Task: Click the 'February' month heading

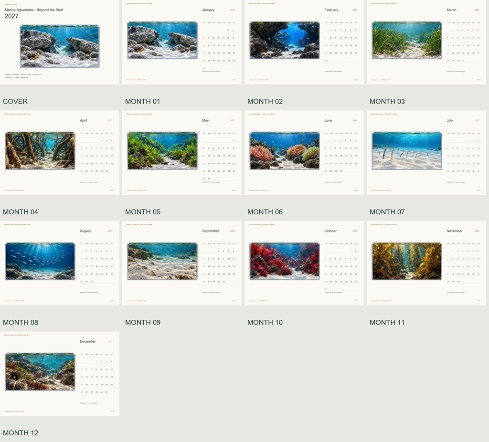Action: (x=331, y=10)
